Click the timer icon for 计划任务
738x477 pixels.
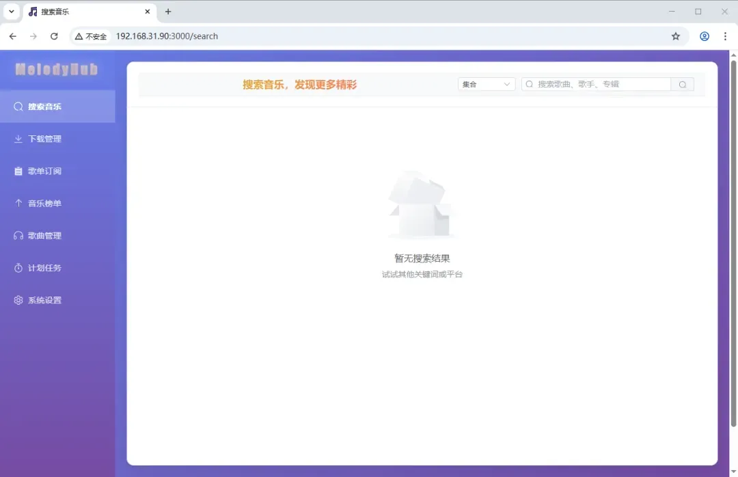(18, 268)
